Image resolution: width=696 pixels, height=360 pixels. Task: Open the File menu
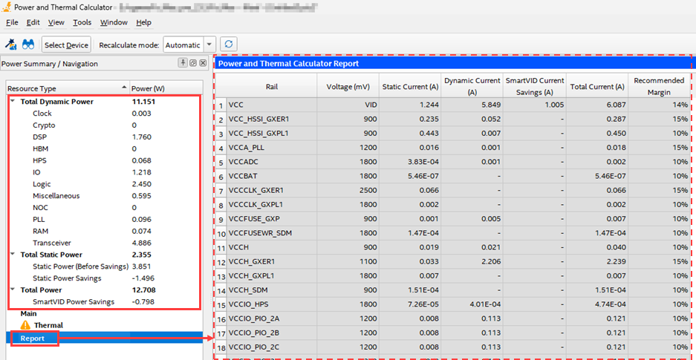point(12,22)
